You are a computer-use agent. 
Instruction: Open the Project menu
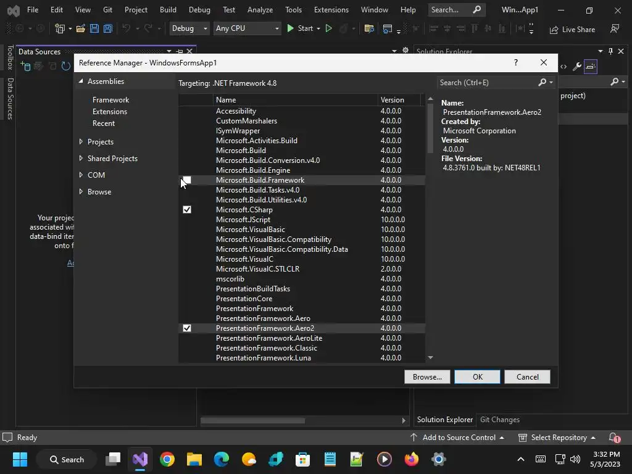[x=136, y=10]
